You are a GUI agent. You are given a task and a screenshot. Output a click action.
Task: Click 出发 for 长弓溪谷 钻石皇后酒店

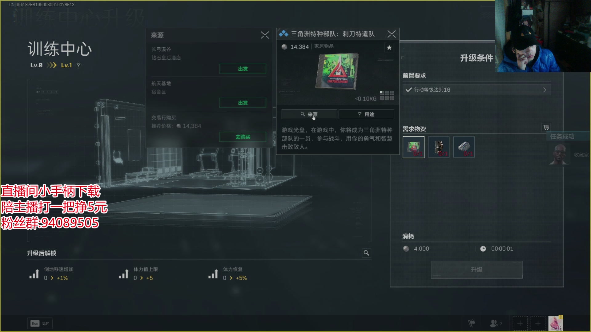243,69
